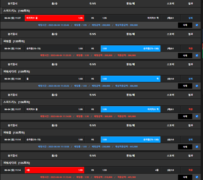
Task: Click the blue 마지막수 짝 cell in 136회차
Action: coord(130,109)
